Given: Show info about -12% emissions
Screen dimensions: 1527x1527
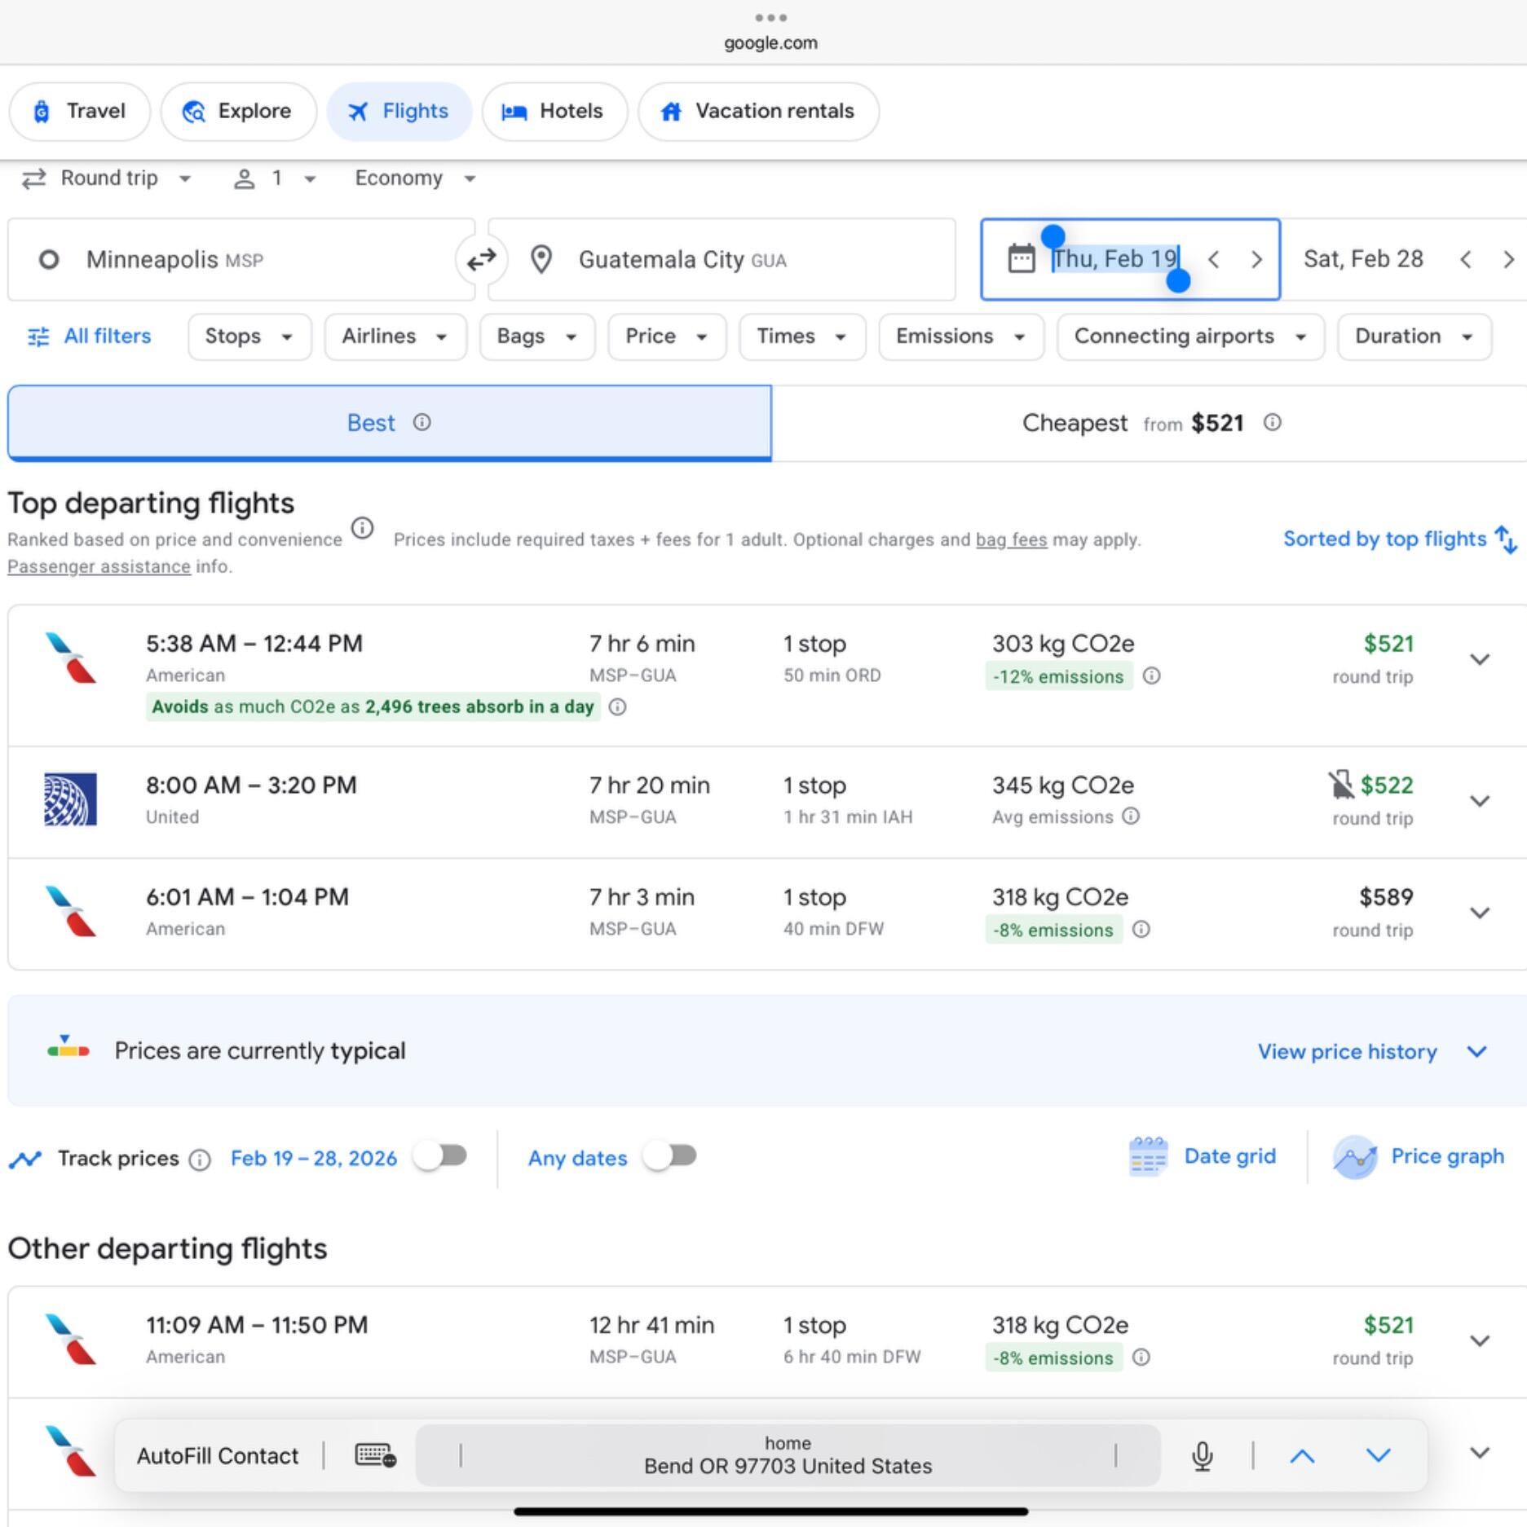Looking at the screenshot, I should pos(1151,676).
